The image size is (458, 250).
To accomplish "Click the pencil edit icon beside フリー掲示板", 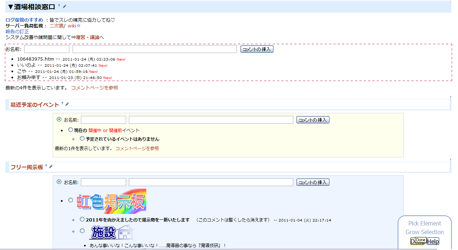I will 51,167.
